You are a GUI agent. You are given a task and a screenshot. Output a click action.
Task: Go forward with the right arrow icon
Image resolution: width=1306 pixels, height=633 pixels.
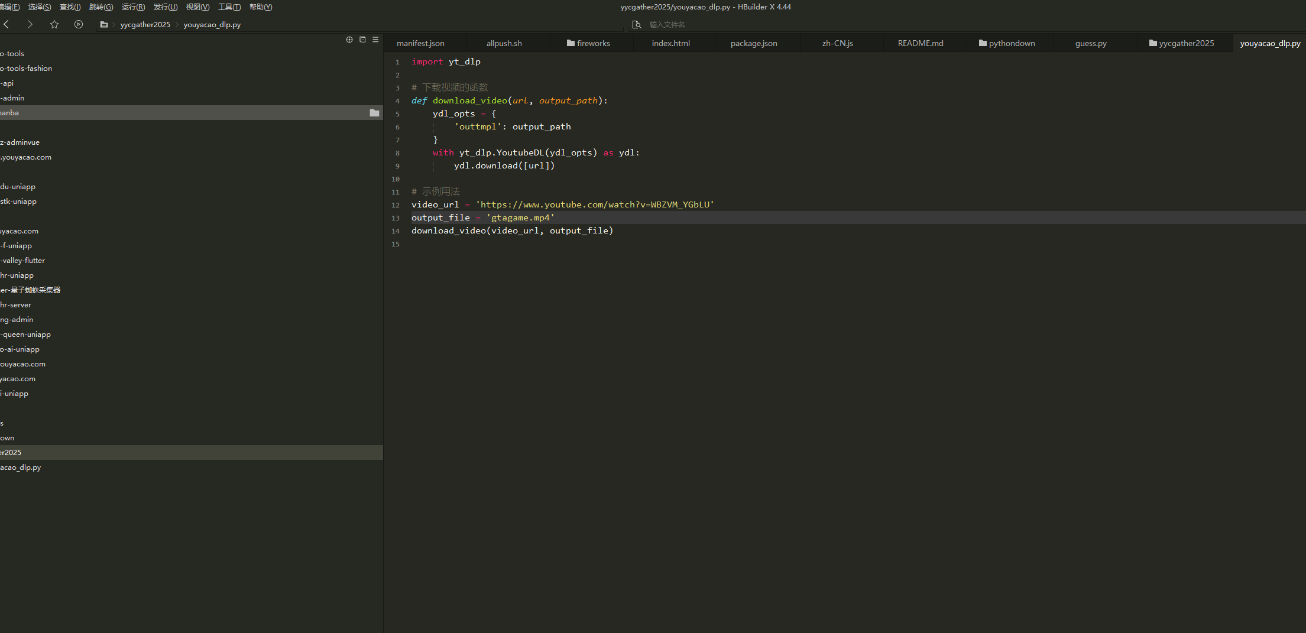point(30,24)
